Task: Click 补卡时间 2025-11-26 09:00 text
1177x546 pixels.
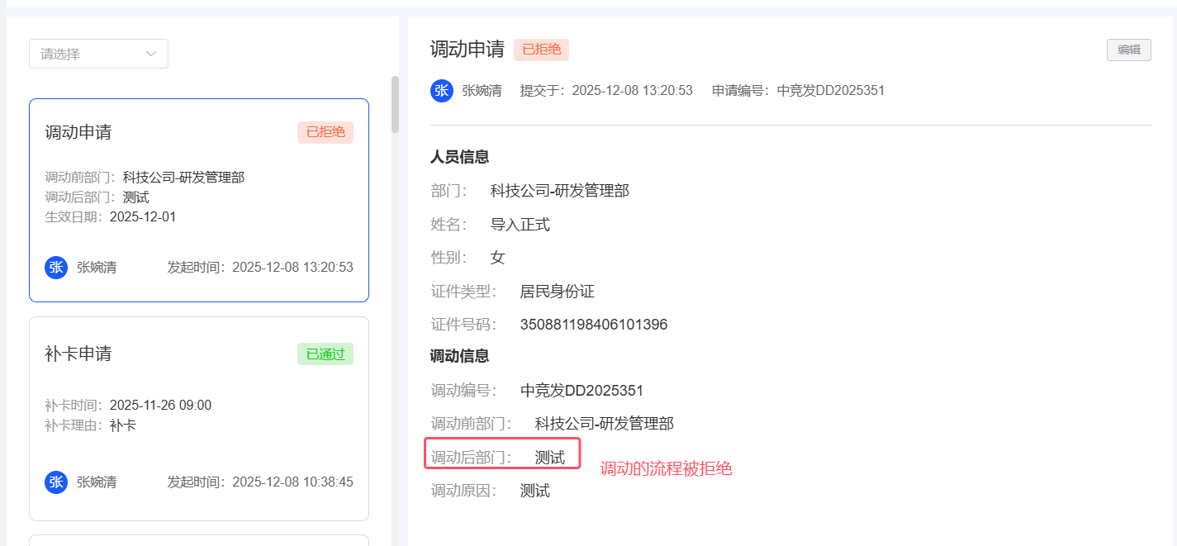Action: [128, 406]
